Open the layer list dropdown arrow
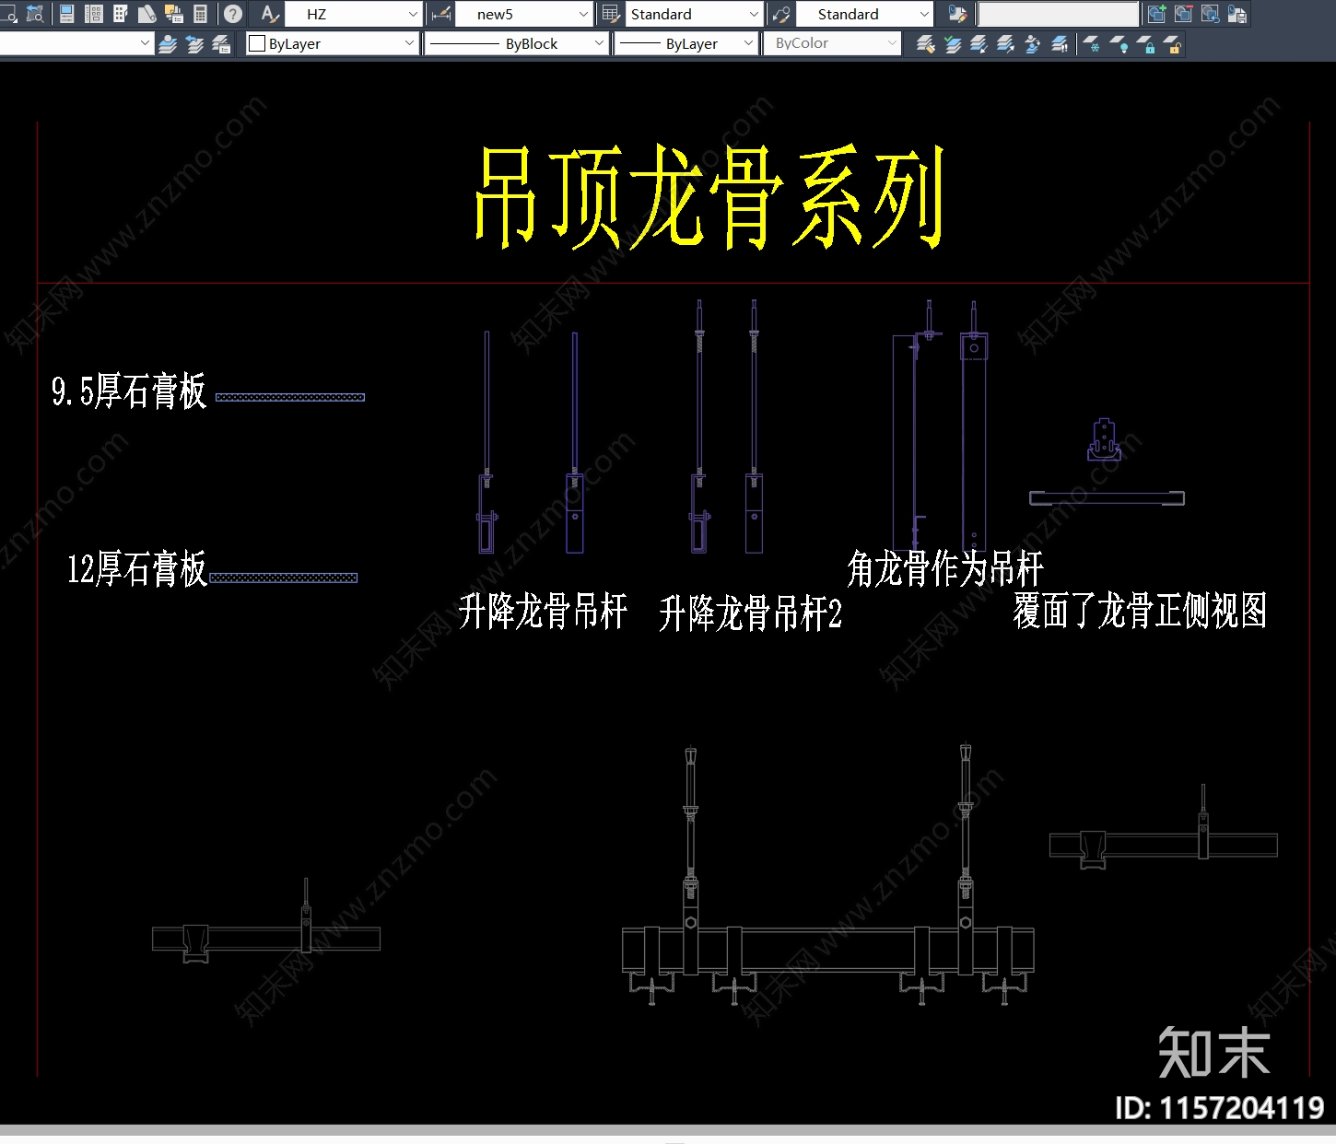Screen dimensions: 1336x1144 click(x=145, y=43)
